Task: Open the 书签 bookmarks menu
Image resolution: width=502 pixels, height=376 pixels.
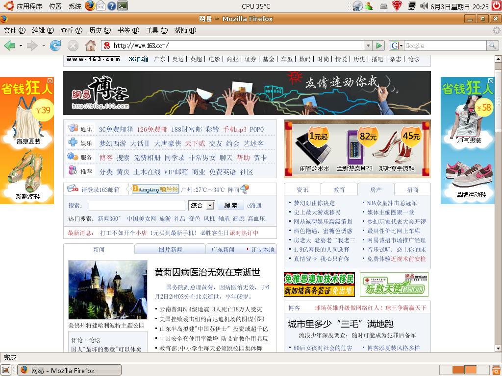Action: (128, 30)
